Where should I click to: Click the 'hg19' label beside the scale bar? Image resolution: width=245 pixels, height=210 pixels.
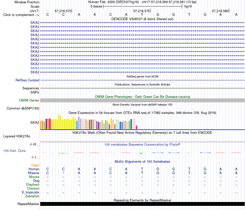[188, 6]
